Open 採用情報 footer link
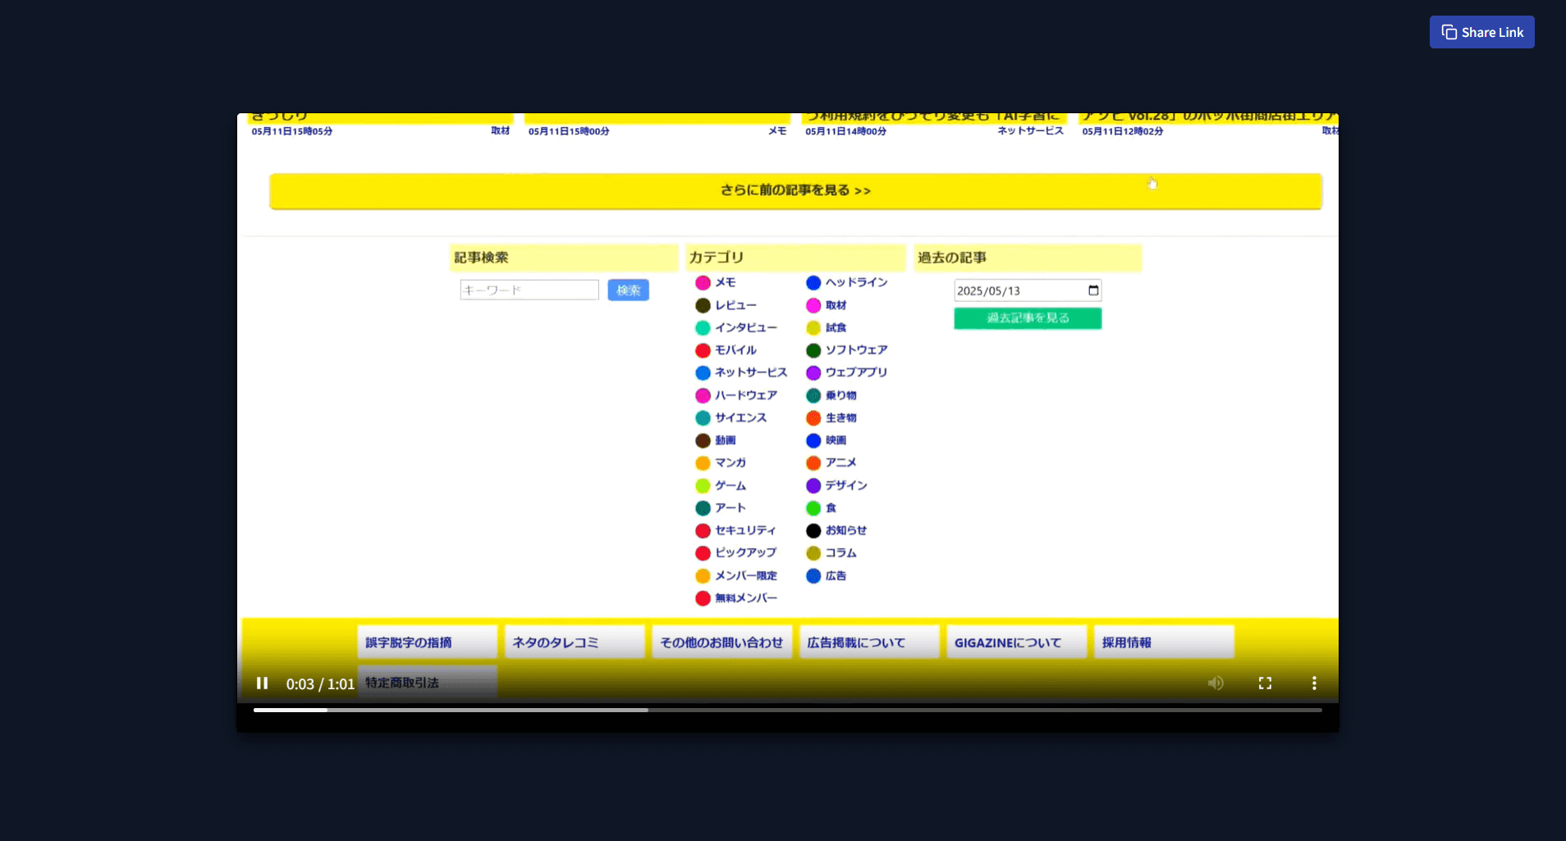This screenshot has width=1566, height=841. point(1164,642)
